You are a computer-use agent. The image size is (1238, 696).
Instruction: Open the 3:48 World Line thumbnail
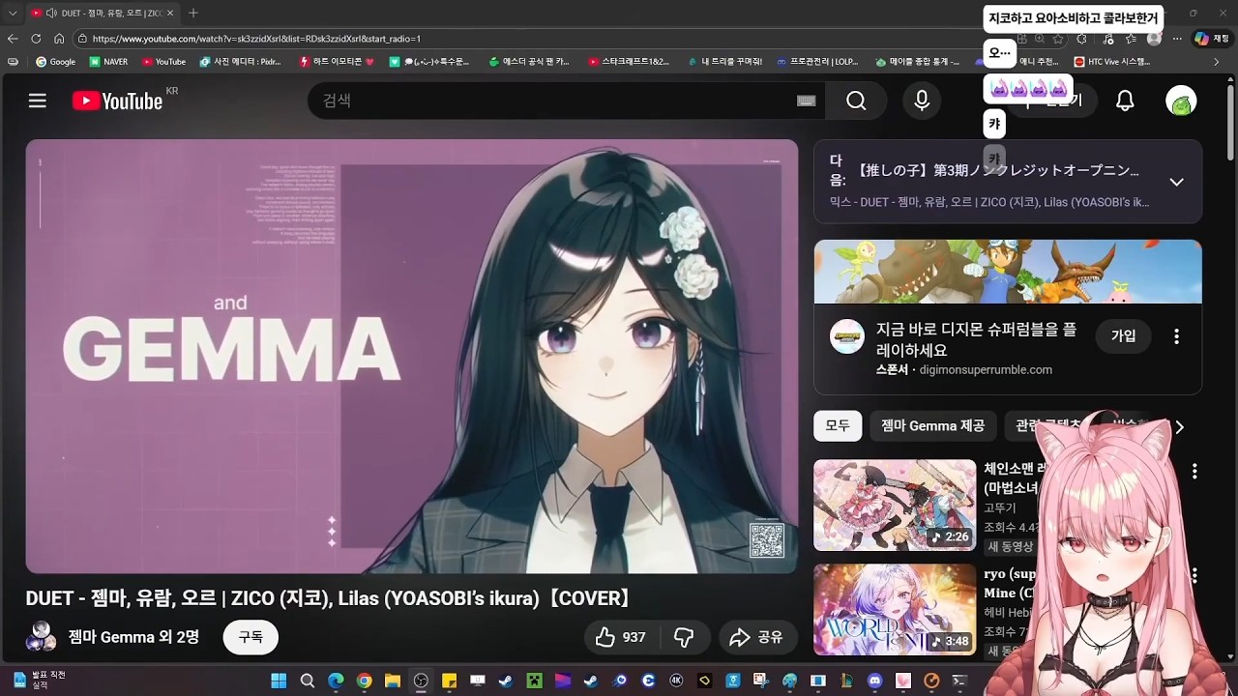[x=895, y=609]
